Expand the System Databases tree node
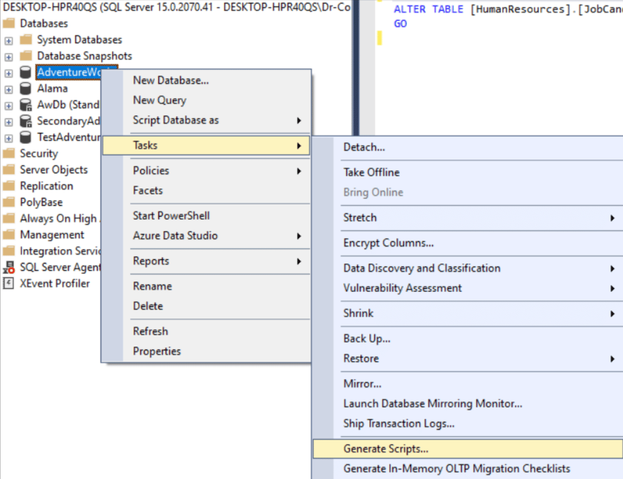Viewport: 623px width, 479px height. coord(9,40)
